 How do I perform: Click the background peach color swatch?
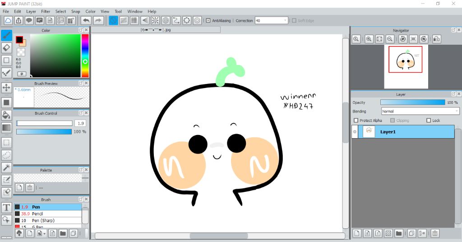pos(24,44)
